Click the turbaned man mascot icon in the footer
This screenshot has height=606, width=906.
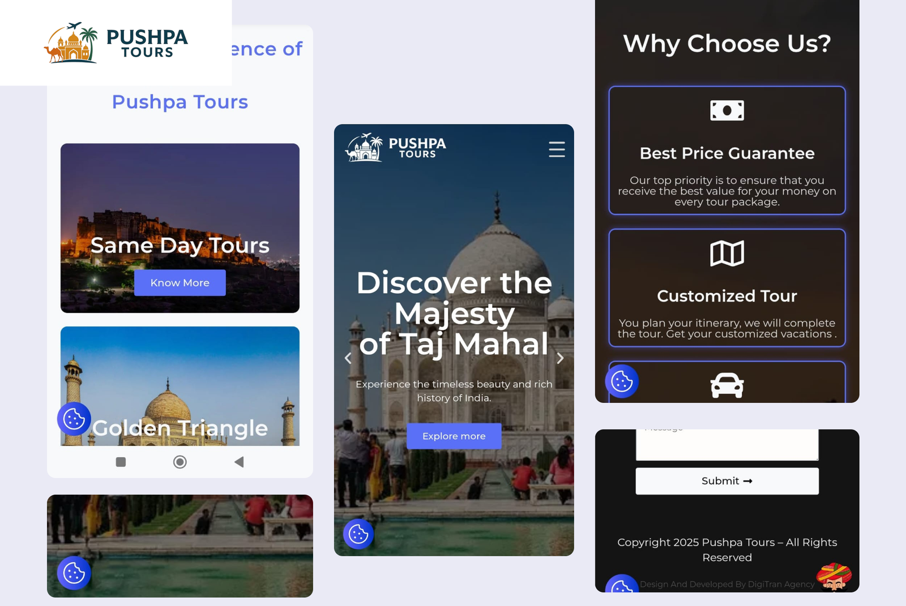tap(834, 577)
